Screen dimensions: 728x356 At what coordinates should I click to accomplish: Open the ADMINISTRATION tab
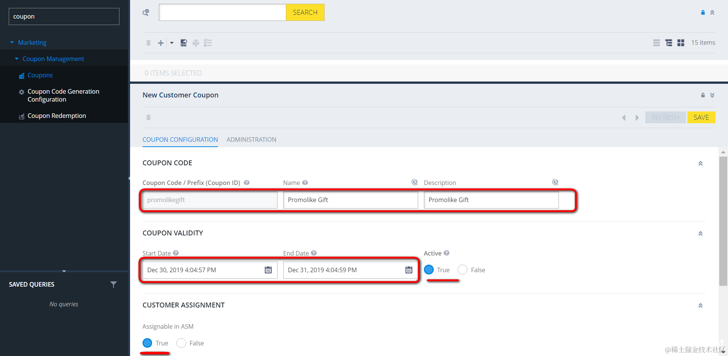tap(251, 140)
